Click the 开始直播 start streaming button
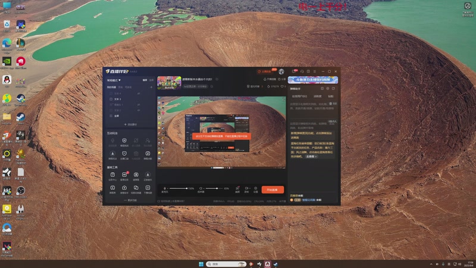The width and height of the screenshot is (476, 268). click(x=273, y=189)
